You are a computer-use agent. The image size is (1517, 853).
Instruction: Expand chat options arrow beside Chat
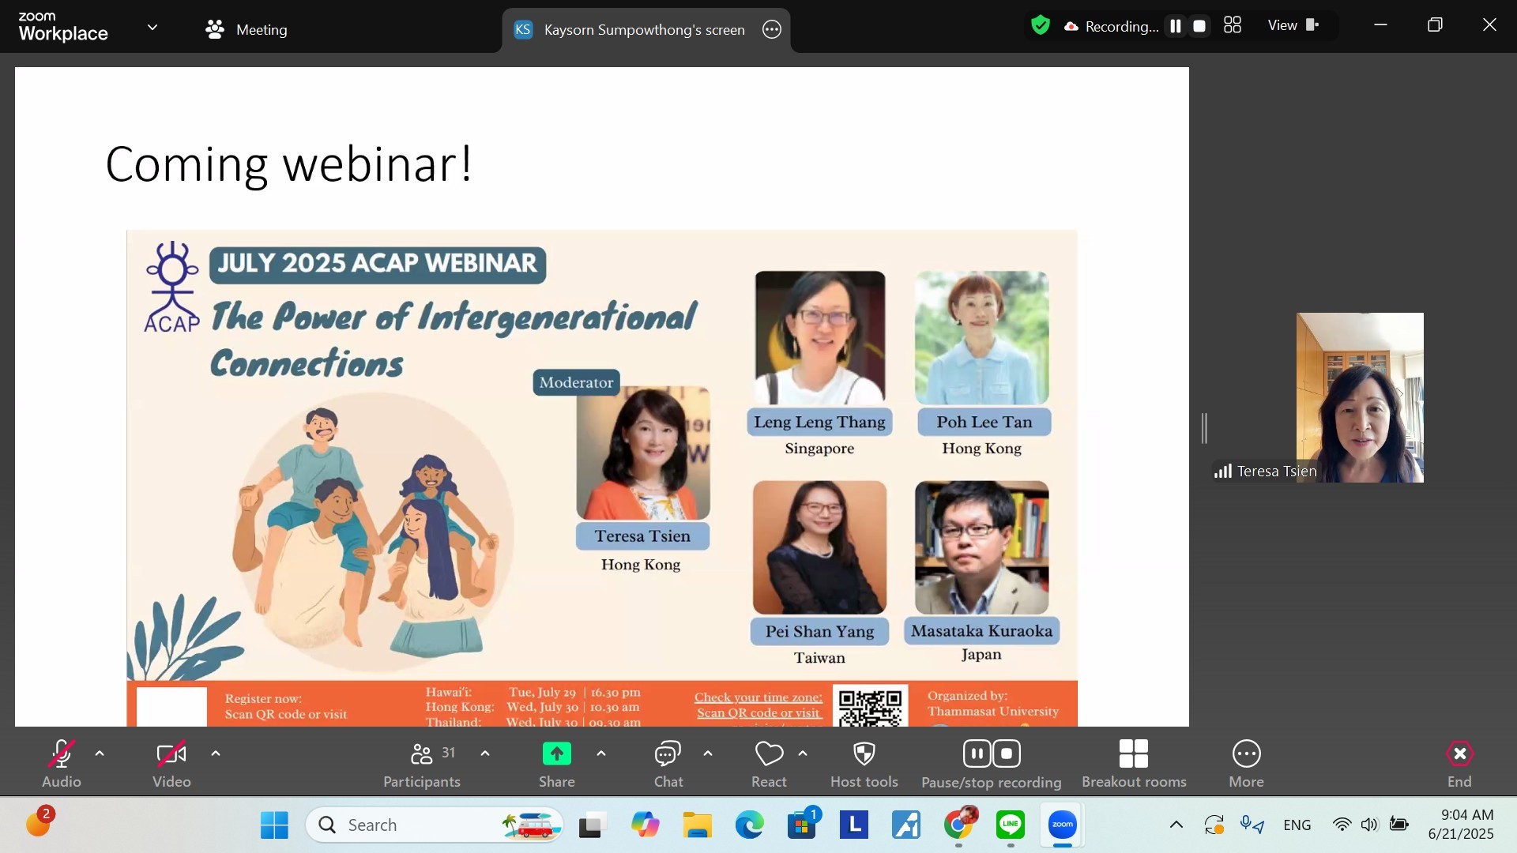pos(708,753)
